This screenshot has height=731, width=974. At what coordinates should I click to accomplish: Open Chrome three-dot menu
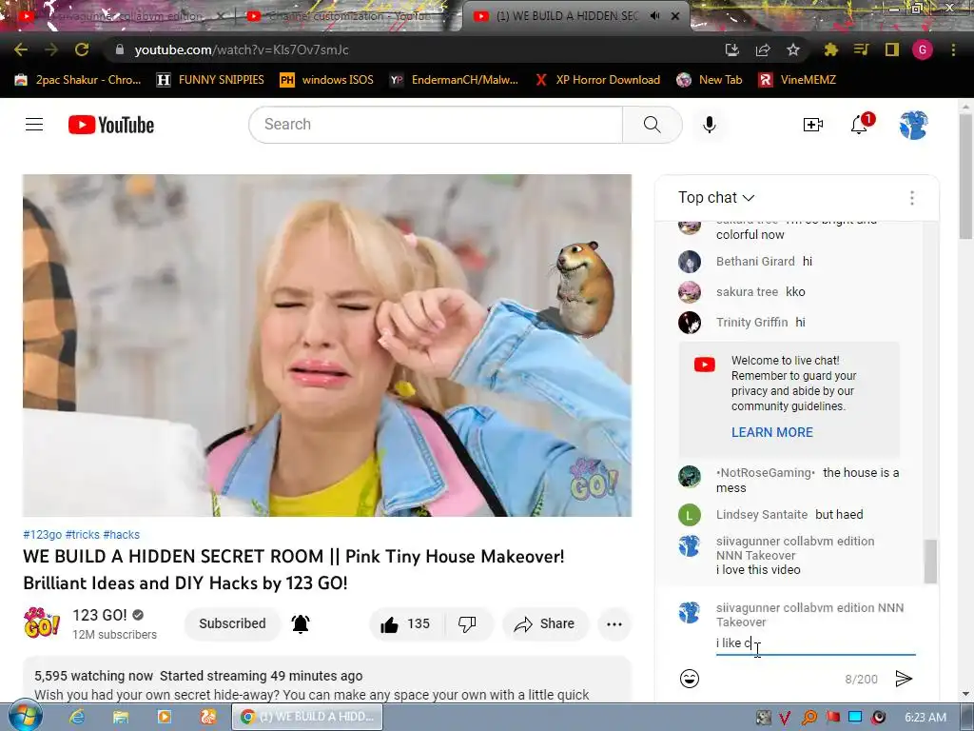tap(953, 49)
